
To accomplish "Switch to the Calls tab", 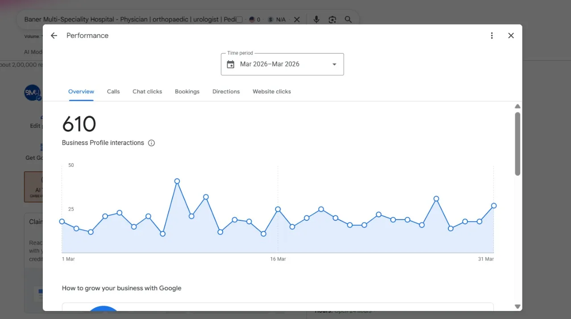I will [x=113, y=91].
